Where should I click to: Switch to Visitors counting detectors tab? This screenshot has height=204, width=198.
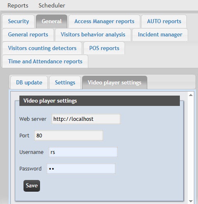[x=42, y=48]
